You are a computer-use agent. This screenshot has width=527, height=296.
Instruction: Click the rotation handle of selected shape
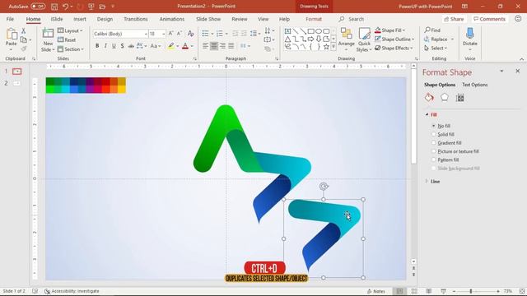click(x=324, y=187)
